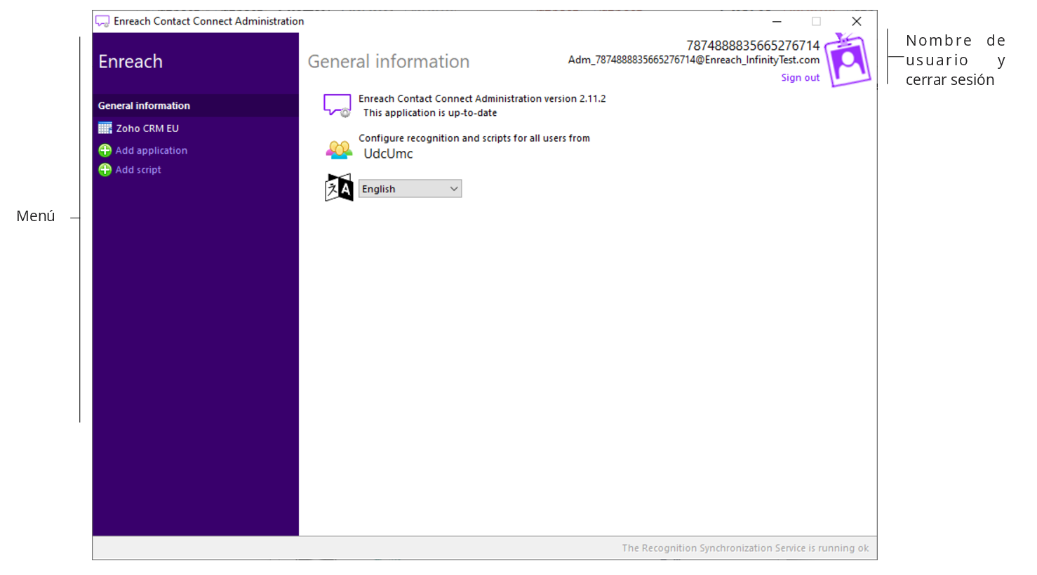Open the Zoho CRM EU menu entry
Viewport: 1037px width, 575px height.
click(x=147, y=128)
